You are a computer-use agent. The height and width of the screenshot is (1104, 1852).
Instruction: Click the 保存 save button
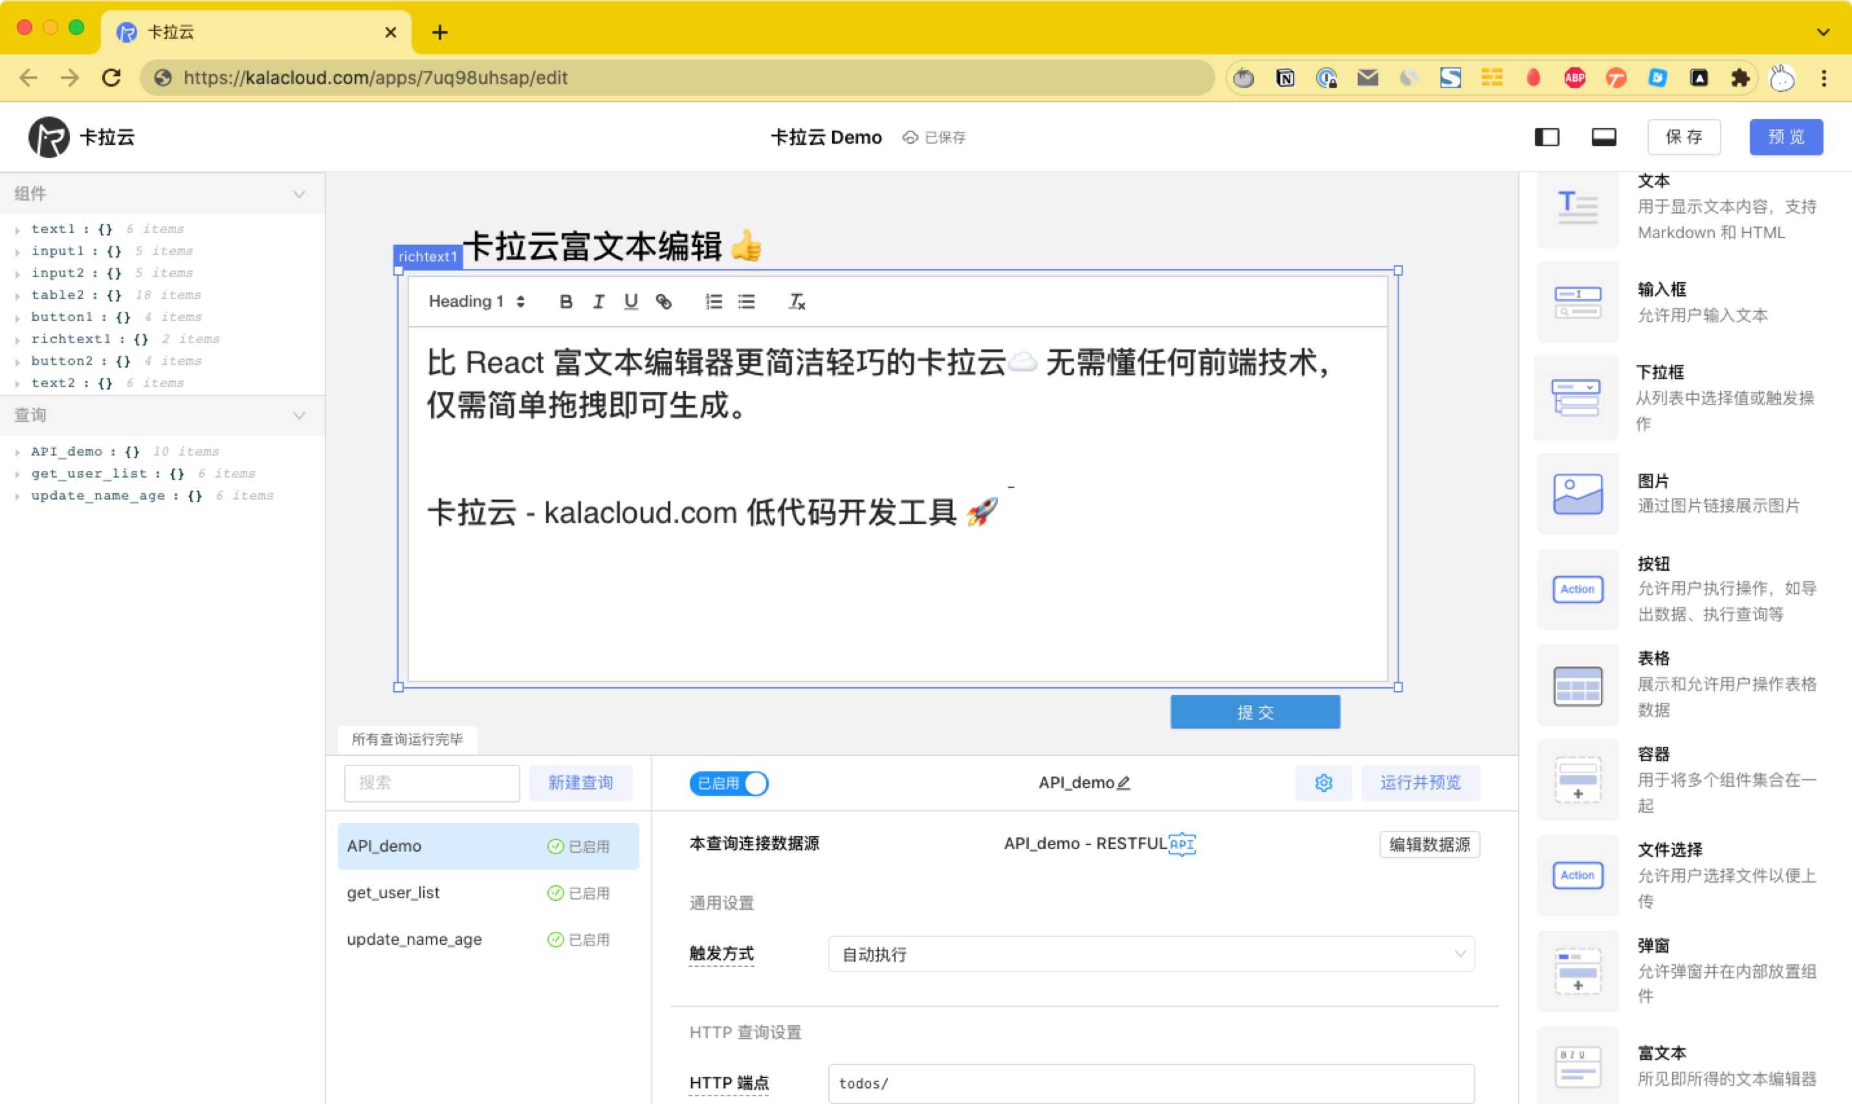[x=1684, y=137]
